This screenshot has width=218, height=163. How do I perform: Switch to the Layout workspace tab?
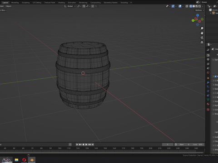[5, 3]
